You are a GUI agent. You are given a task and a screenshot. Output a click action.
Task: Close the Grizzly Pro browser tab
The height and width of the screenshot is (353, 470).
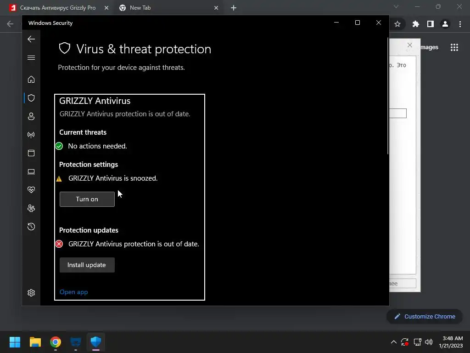click(x=106, y=8)
